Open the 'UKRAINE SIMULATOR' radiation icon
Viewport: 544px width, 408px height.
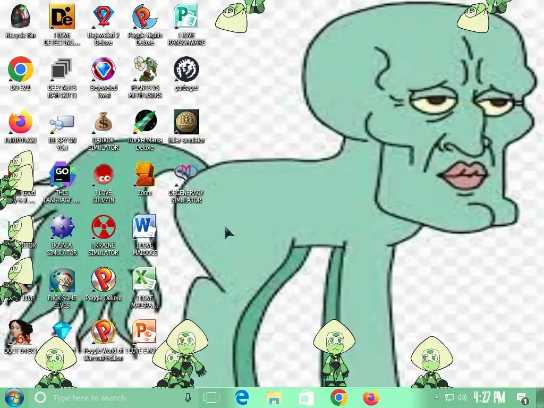pos(103,227)
